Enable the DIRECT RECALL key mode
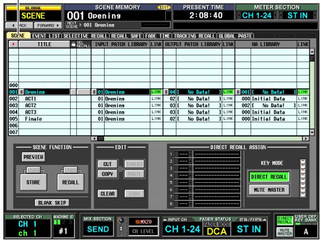 coord(269,177)
